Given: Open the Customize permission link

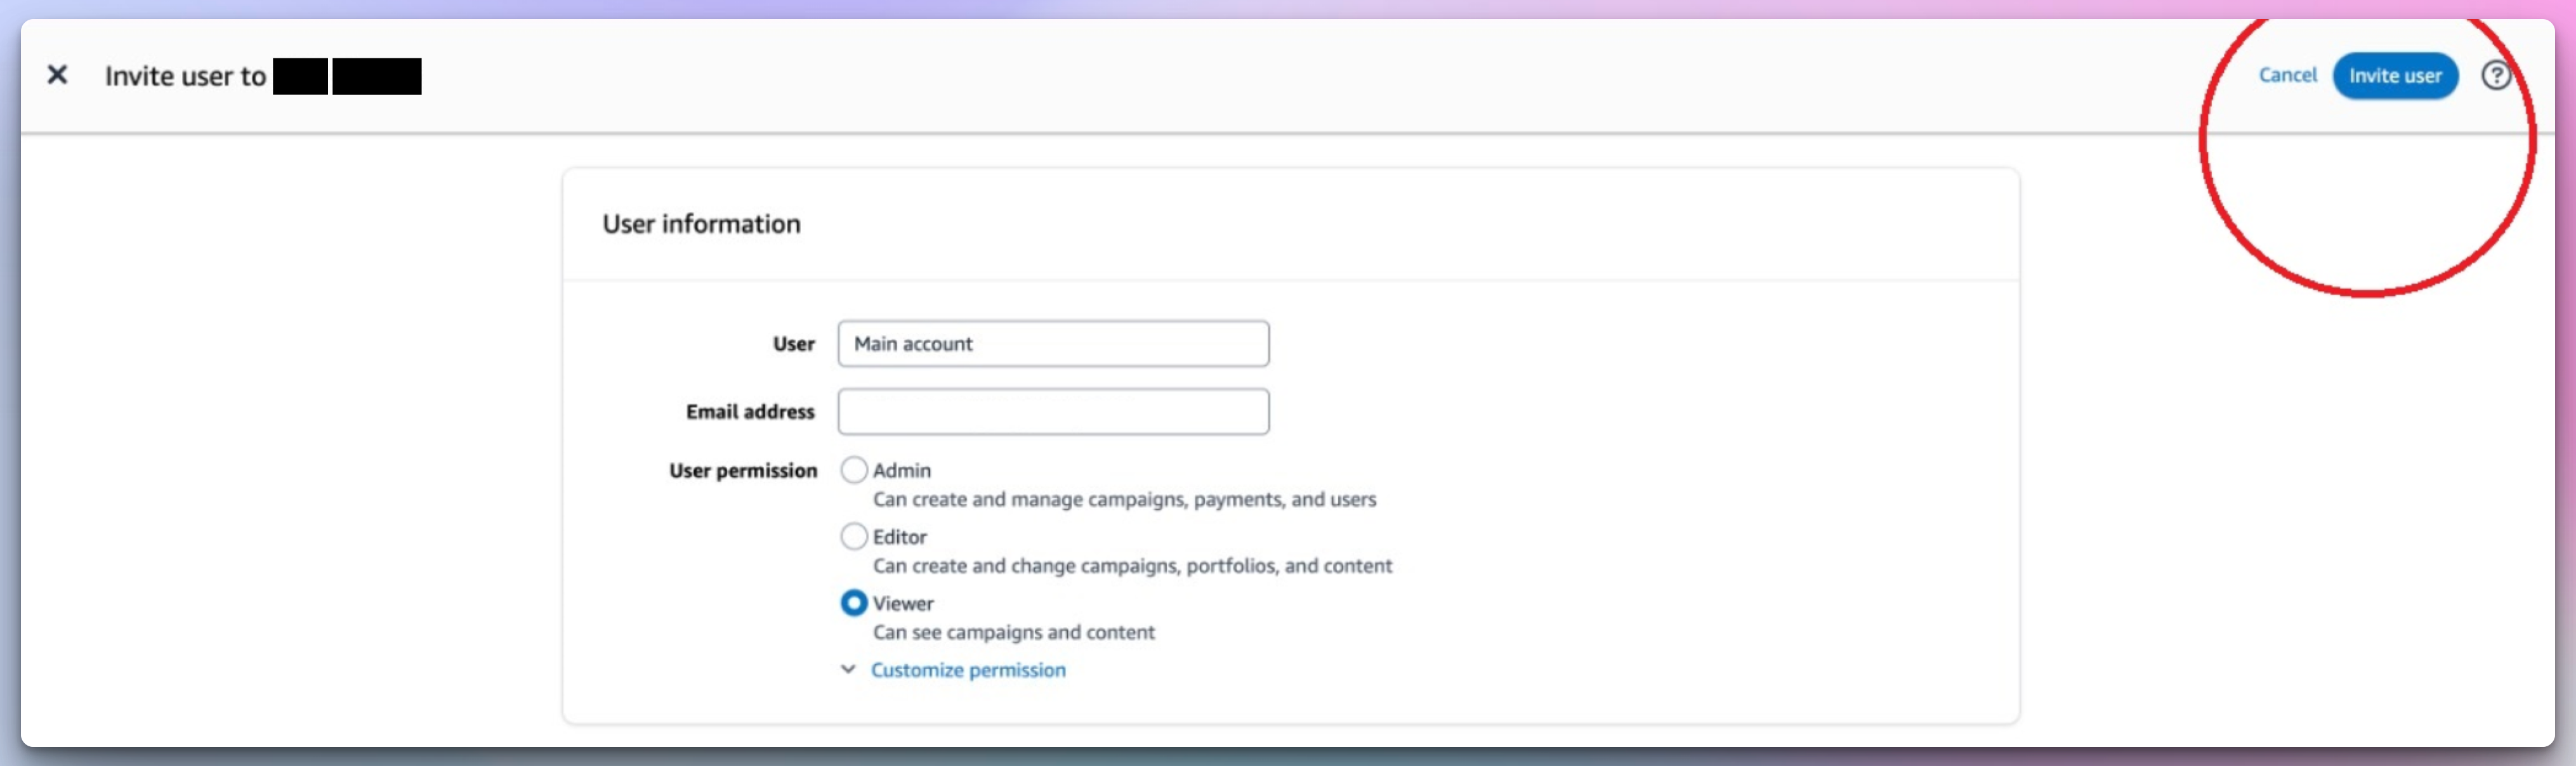Looking at the screenshot, I should (x=968, y=670).
